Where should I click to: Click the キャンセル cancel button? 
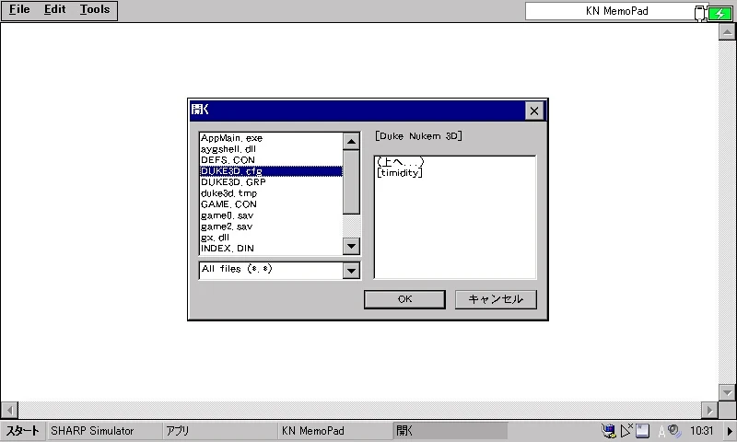coord(496,299)
